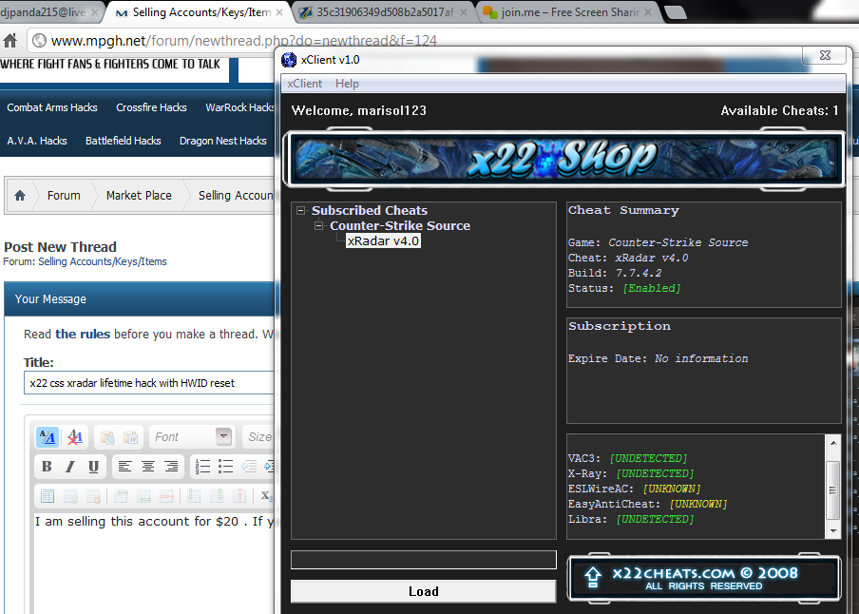Open Combat Arms Hacks forum link
The height and width of the screenshot is (614, 859).
tap(52, 107)
